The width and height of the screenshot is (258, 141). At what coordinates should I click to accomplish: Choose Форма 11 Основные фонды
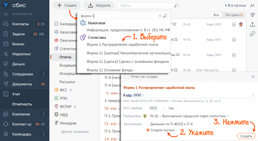(110, 70)
